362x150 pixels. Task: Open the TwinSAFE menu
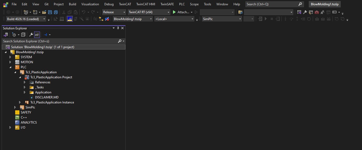point(167,4)
